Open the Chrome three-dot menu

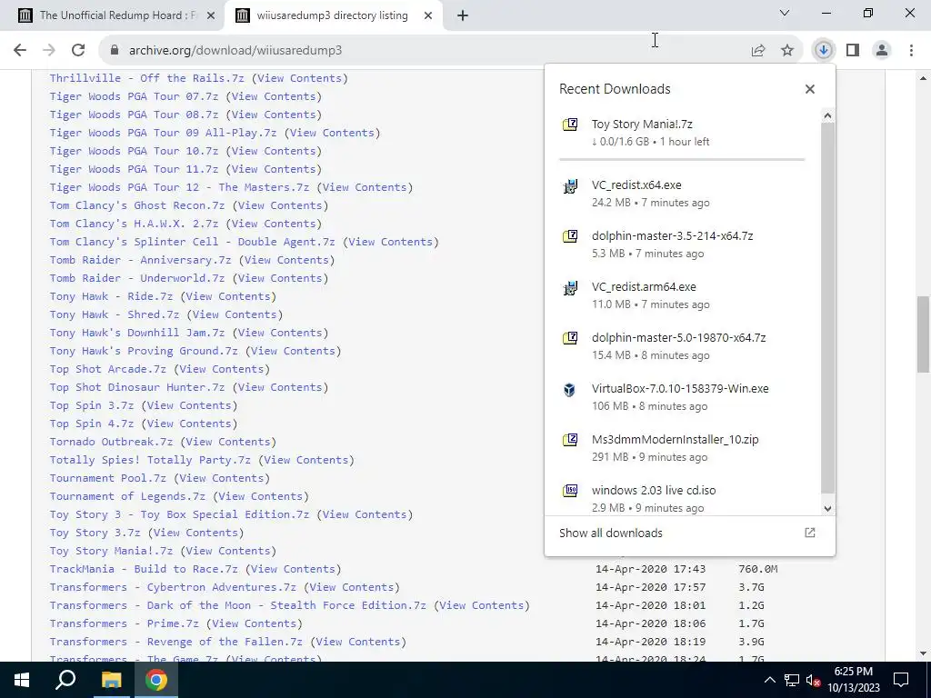(x=911, y=51)
